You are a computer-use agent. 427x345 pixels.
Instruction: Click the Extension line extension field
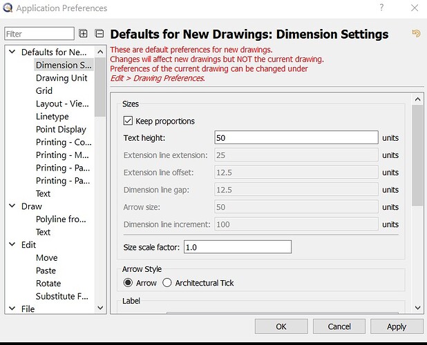296,155
